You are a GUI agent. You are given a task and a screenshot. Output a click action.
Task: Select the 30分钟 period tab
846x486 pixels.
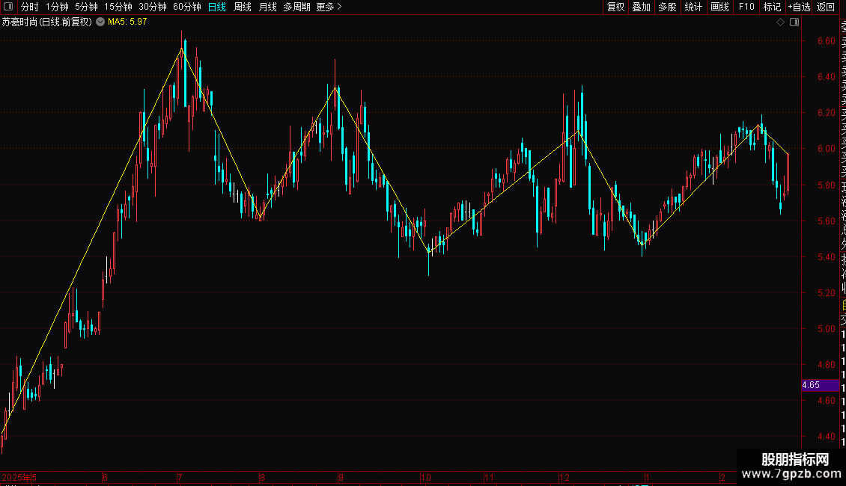pos(153,7)
